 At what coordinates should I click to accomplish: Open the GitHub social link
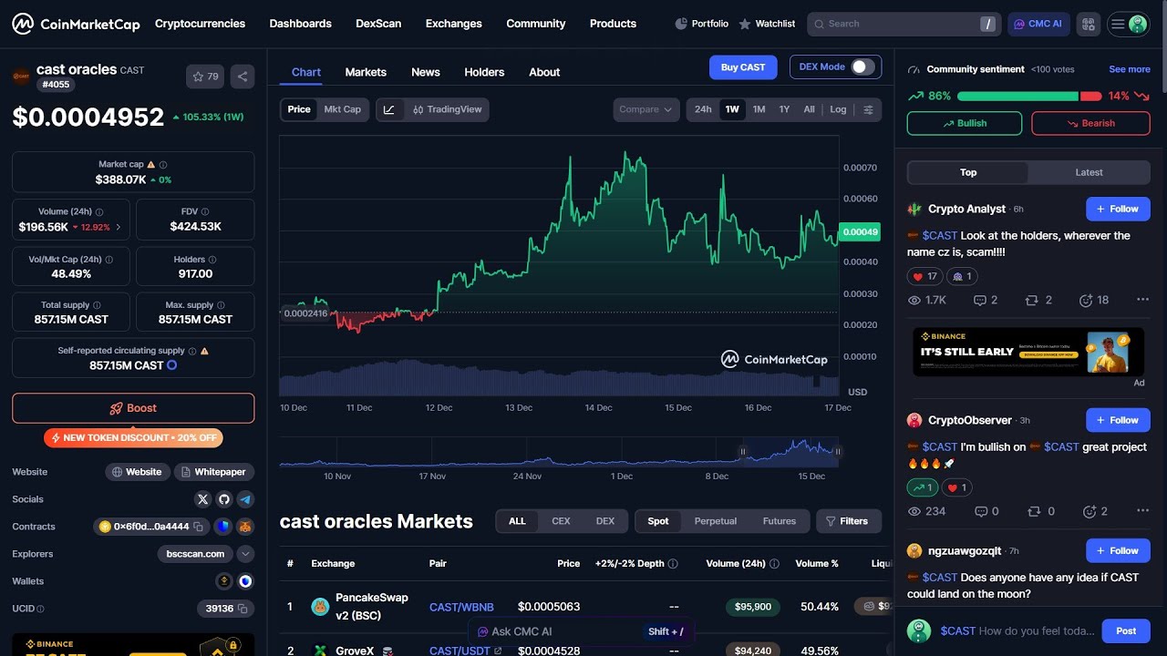coord(224,499)
